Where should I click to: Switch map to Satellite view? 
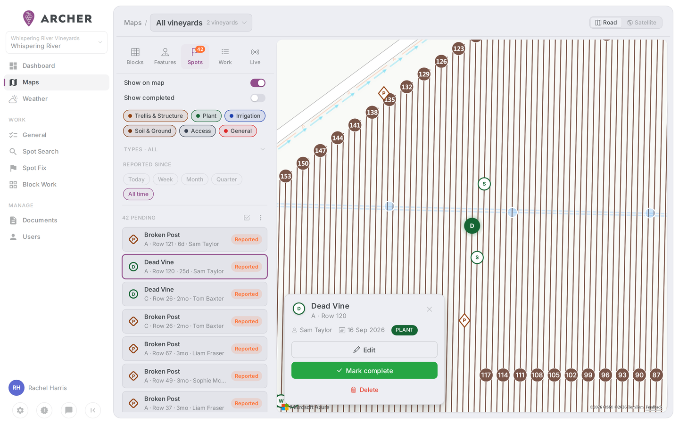(642, 23)
